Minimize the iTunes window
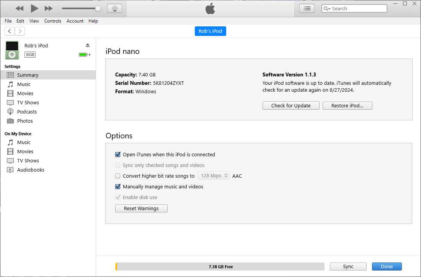Image resolution: width=421 pixels, height=277 pixels. (395, 3)
